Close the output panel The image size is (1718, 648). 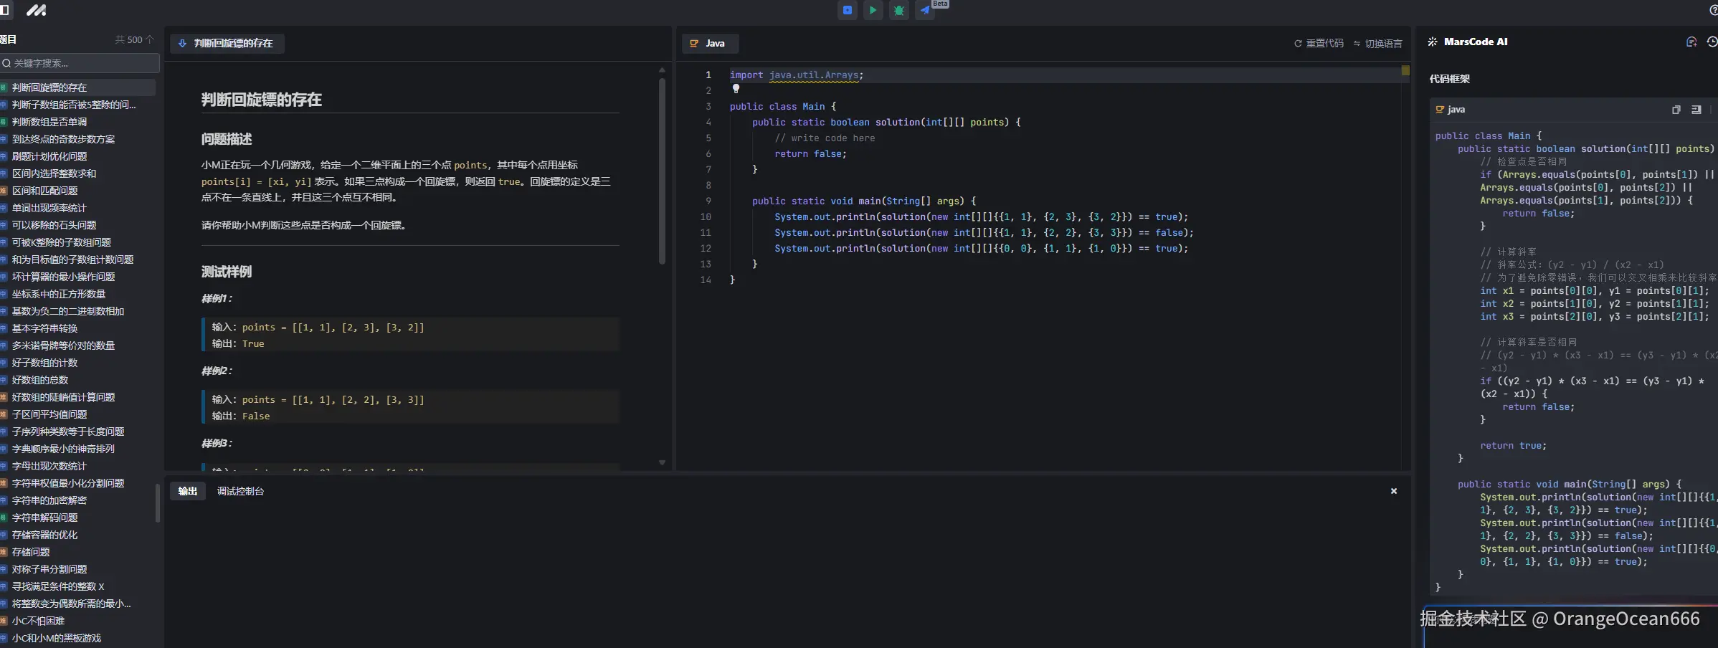point(1394,491)
